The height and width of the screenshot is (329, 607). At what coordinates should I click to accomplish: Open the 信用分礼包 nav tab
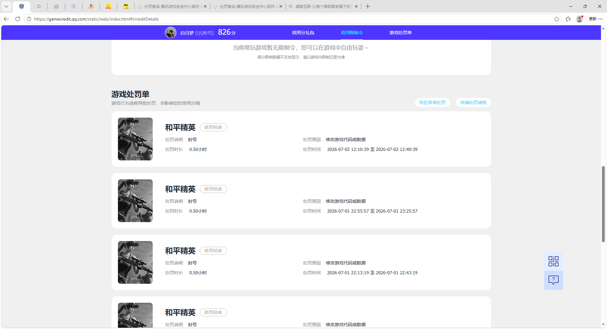pos(303,33)
